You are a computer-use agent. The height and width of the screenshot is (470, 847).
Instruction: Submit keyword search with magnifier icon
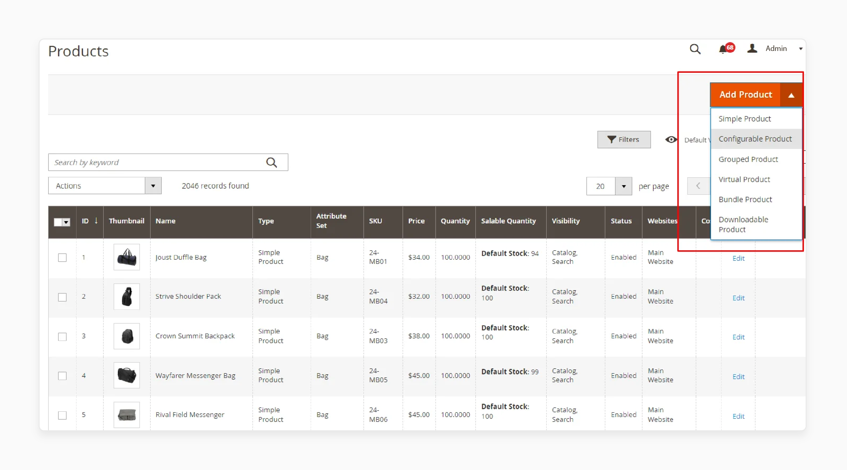271,162
